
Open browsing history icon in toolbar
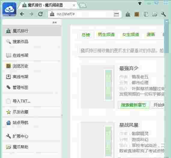137,14
